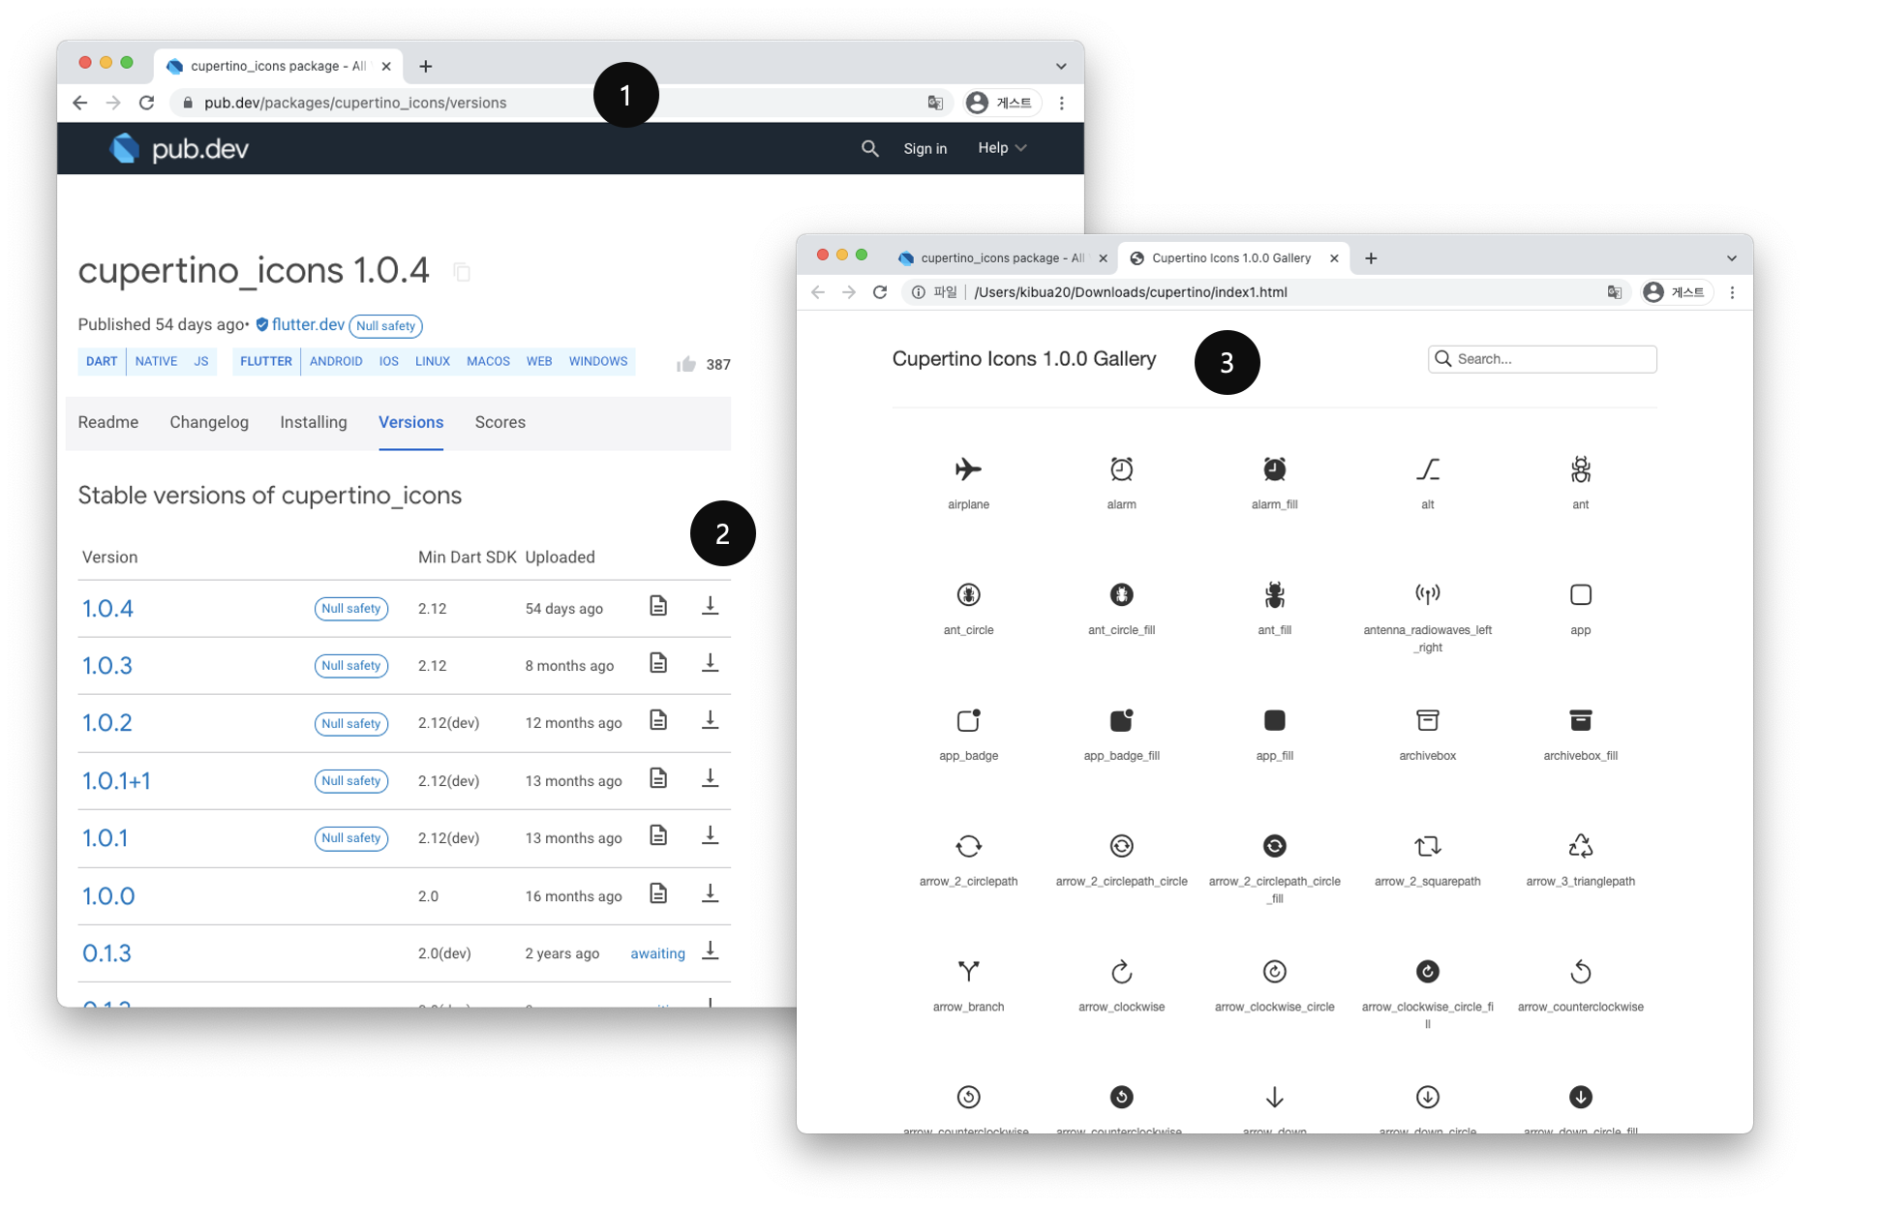Open tab search chevron in gallery window
Screen dimensions: 1880x1208
point(1731,258)
